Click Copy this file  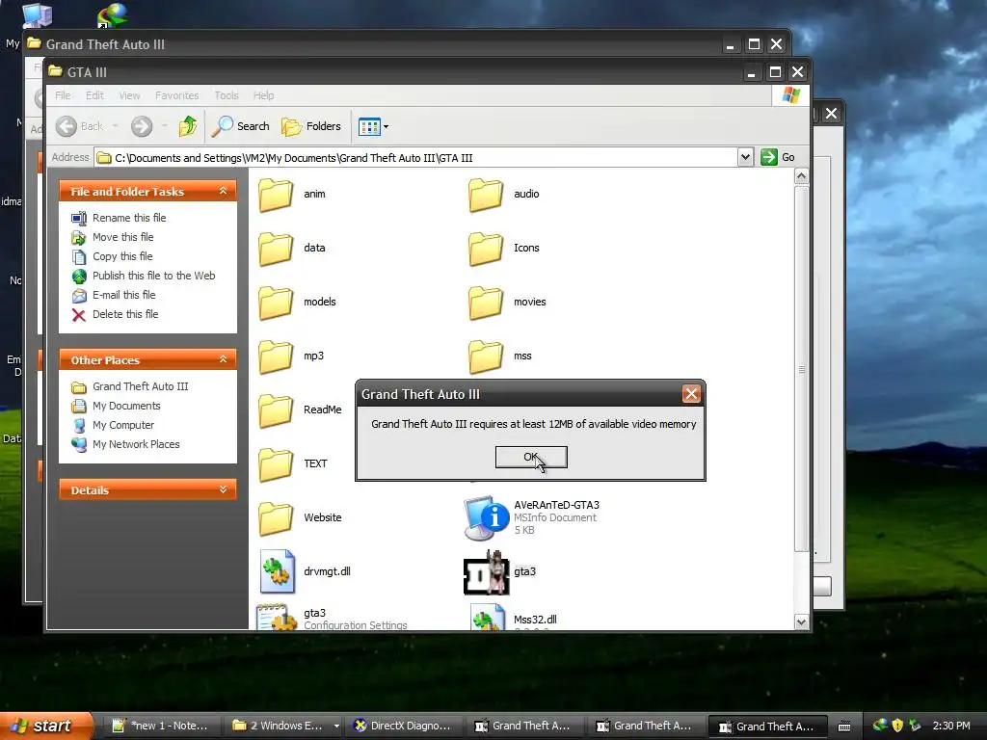pos(122,256)
